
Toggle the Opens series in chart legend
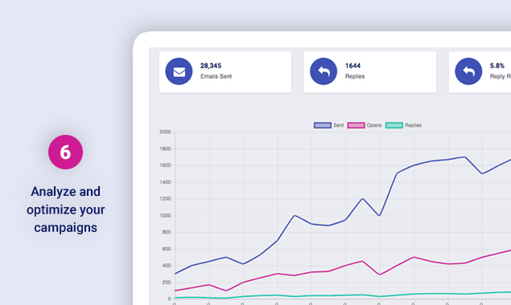pos(356,125)
